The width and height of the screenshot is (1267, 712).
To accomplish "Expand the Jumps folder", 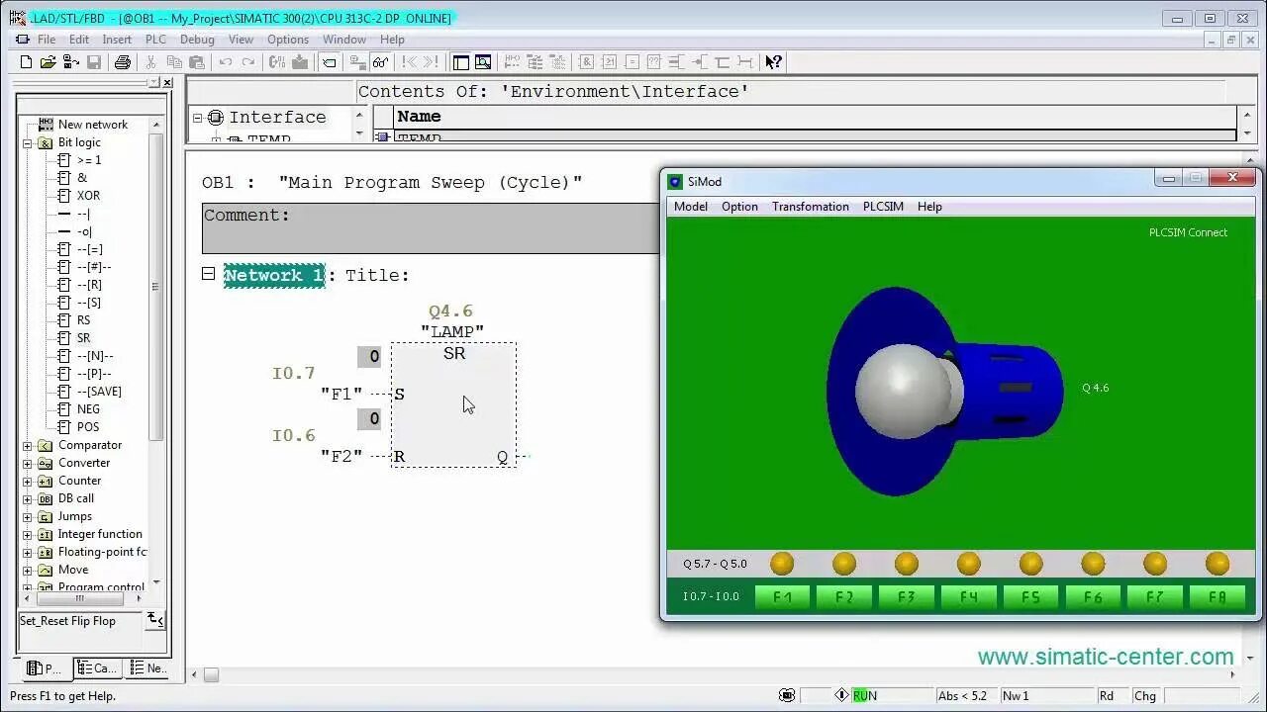I will 28,516.
